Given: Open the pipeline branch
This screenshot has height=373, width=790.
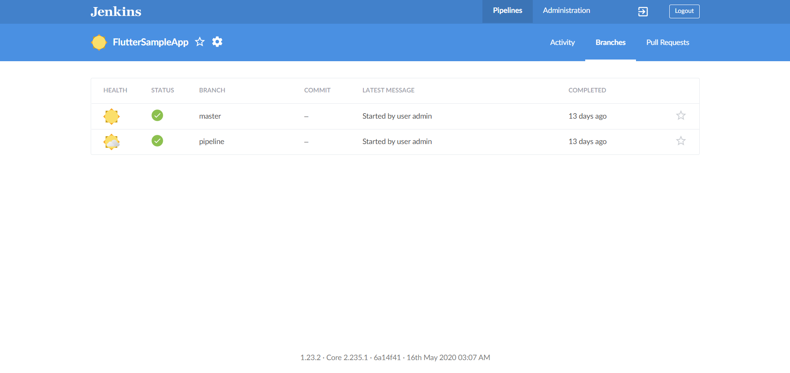Looking at the screenshot, I should [x=212, y=142].
